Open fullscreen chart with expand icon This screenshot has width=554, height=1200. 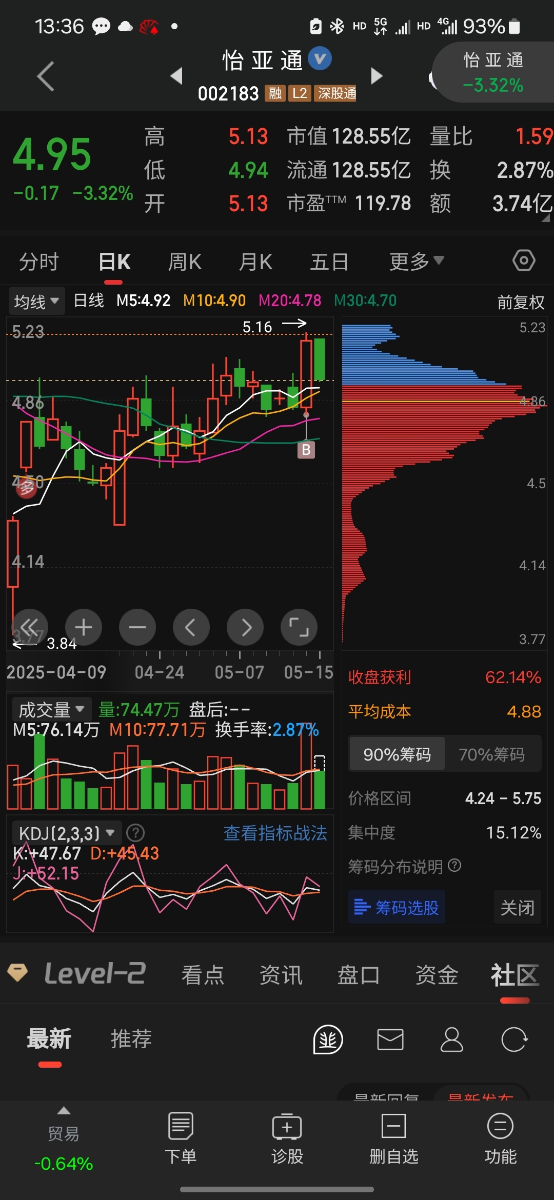tap(299, 627)
